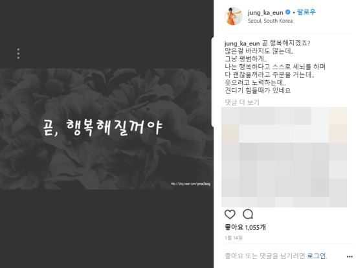Click the 팔로우 follow button

(306, 12)
